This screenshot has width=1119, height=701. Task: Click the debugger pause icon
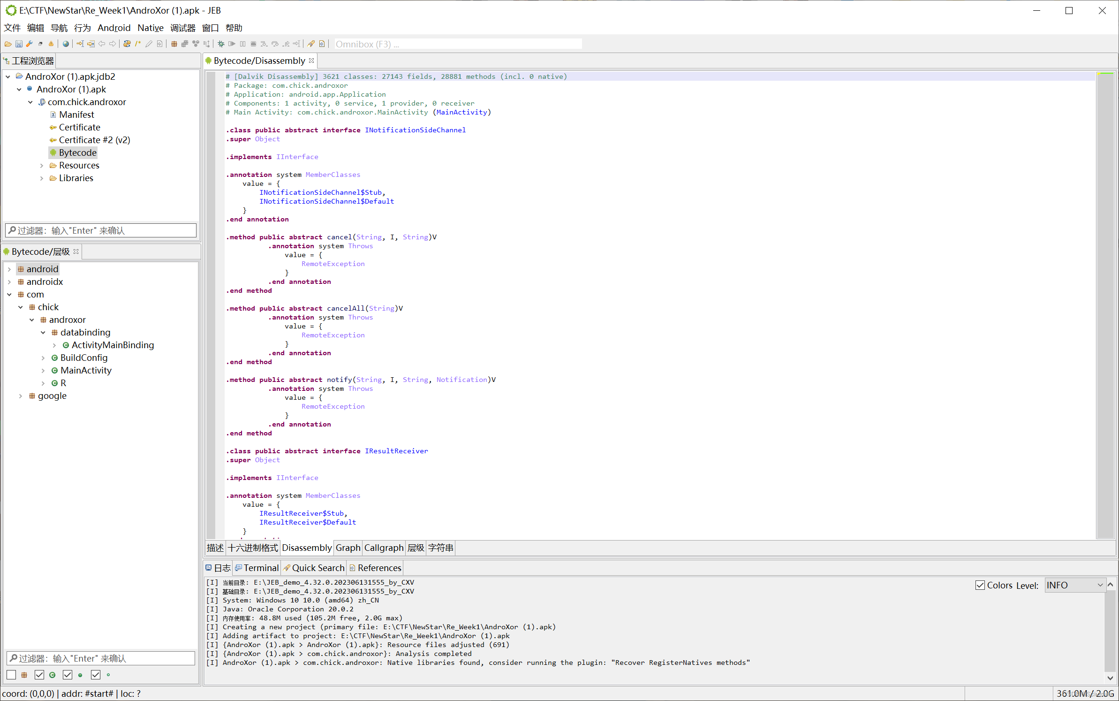pyautogui.click(x=242, y=44)
